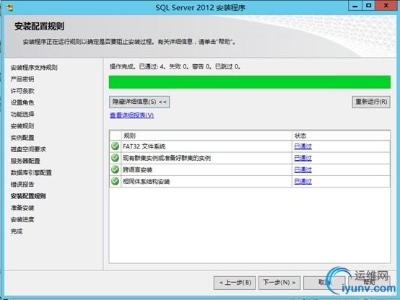Select 实例配置 step in sidebar
Screen dimensions: 400x300
(22, 138)
